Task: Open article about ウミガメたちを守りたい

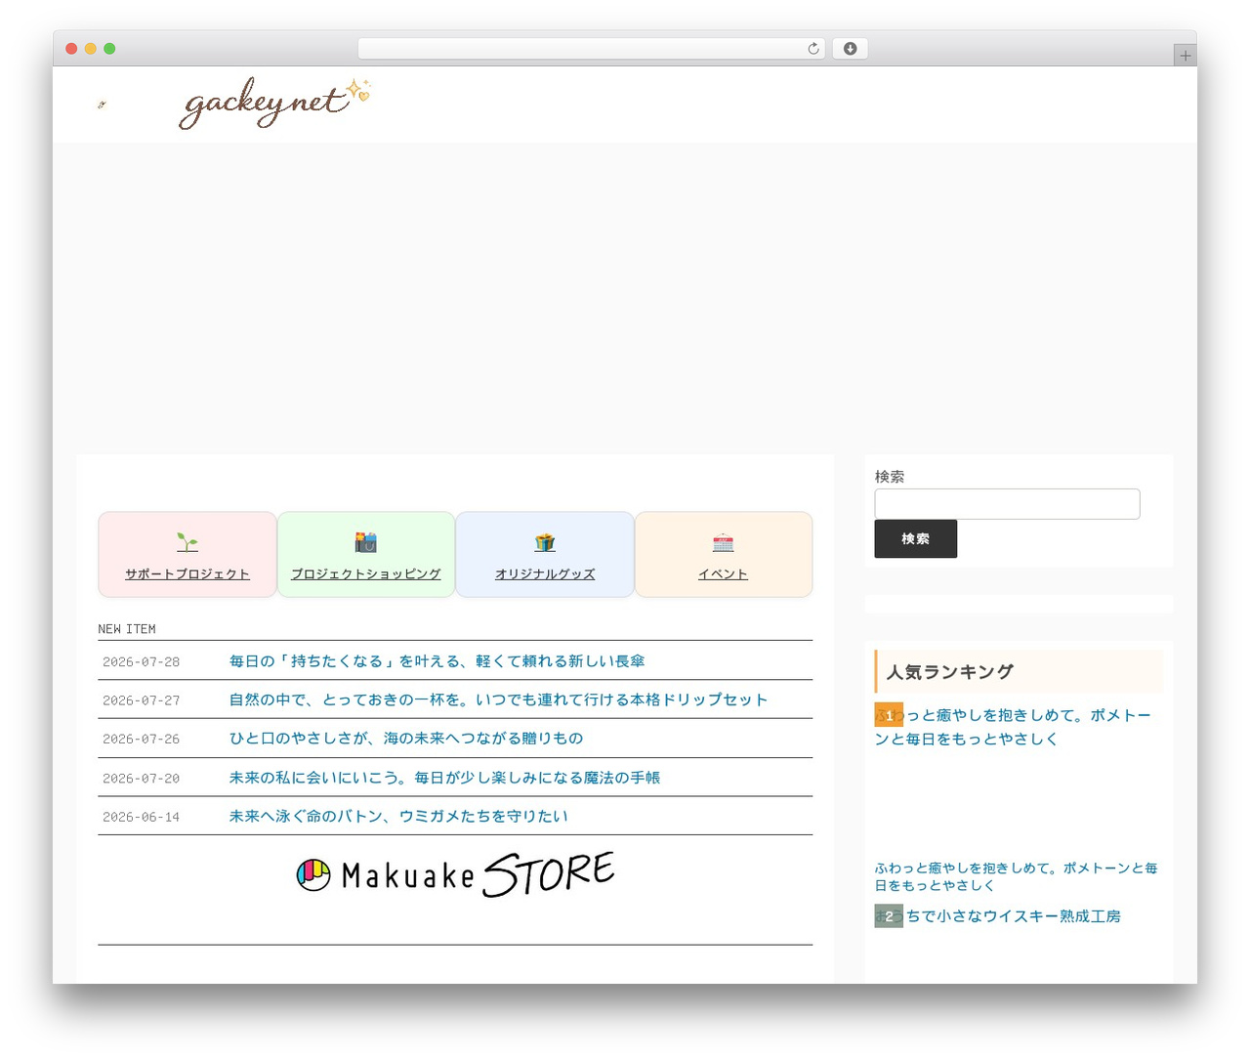Action: click(x=398, y=816)
